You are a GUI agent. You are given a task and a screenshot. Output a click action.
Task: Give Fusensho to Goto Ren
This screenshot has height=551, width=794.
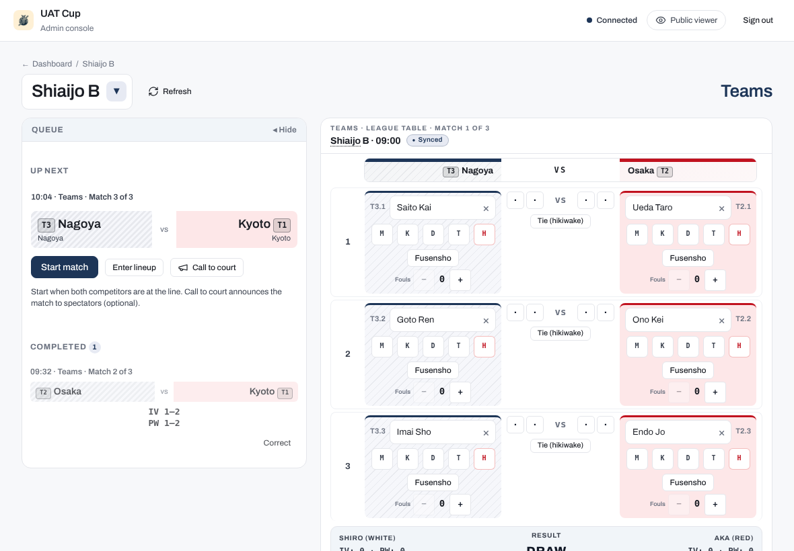[433, 370]
